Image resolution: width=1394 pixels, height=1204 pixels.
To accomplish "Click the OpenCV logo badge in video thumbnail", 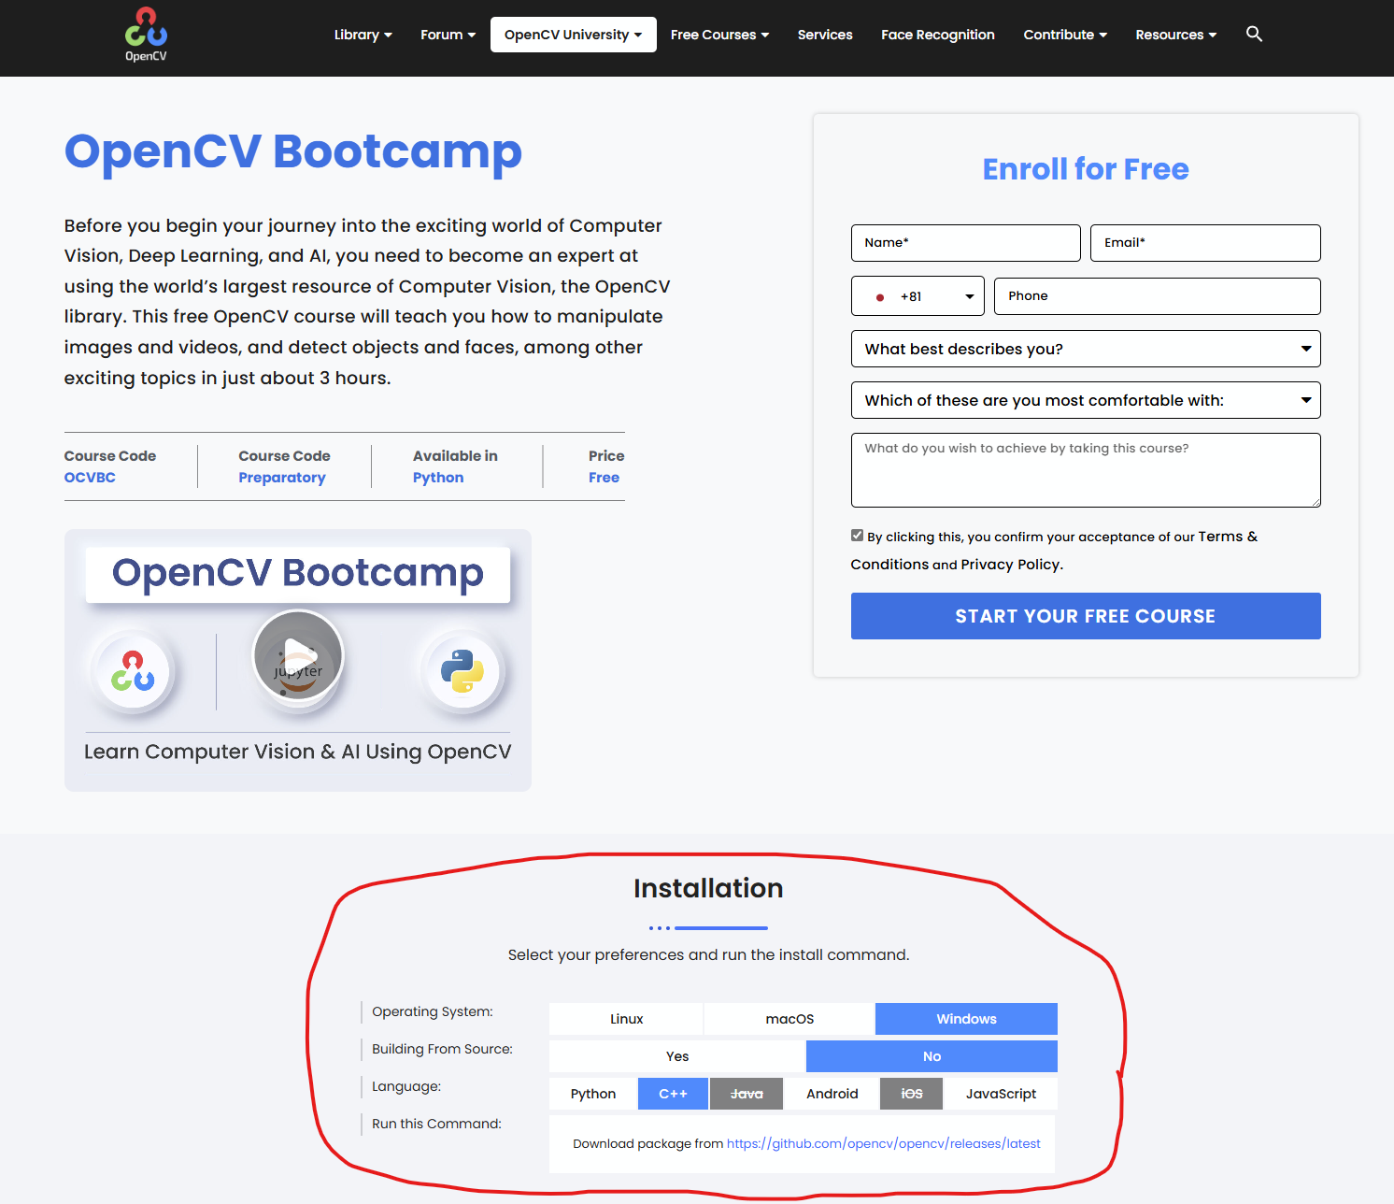I will coord(133,671).
